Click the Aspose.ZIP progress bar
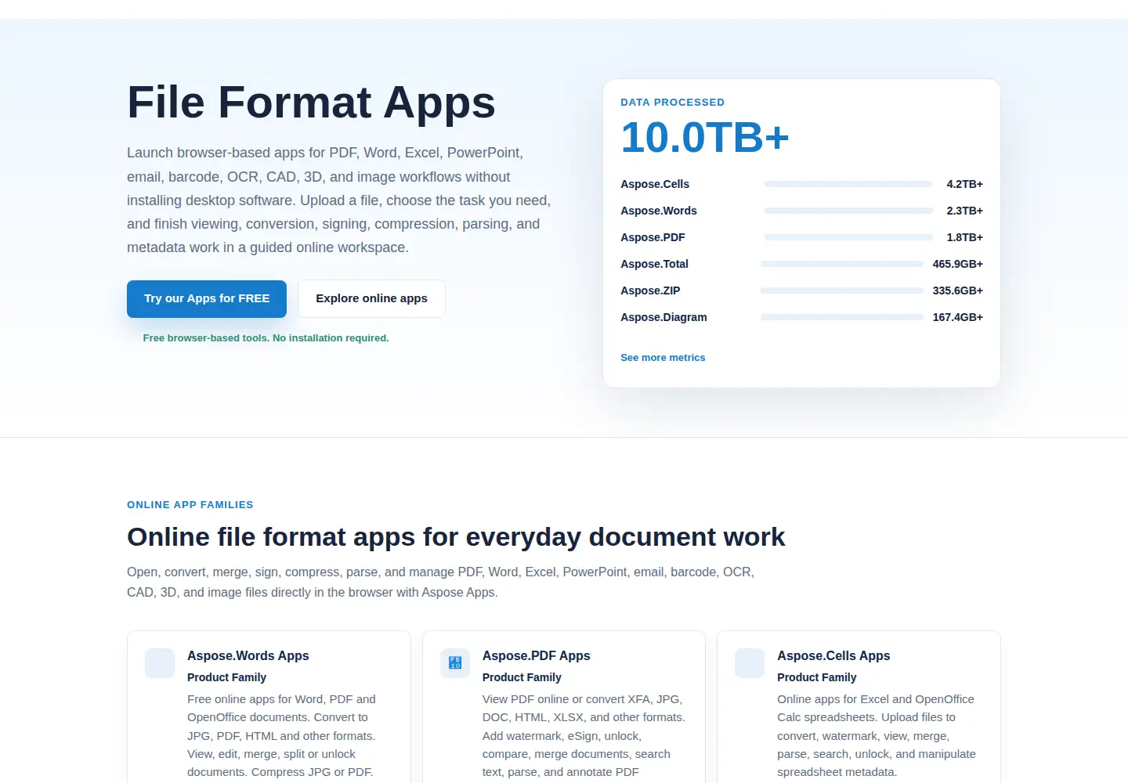The height and width of the screenshot is (783, 1128). coord(842,291)
